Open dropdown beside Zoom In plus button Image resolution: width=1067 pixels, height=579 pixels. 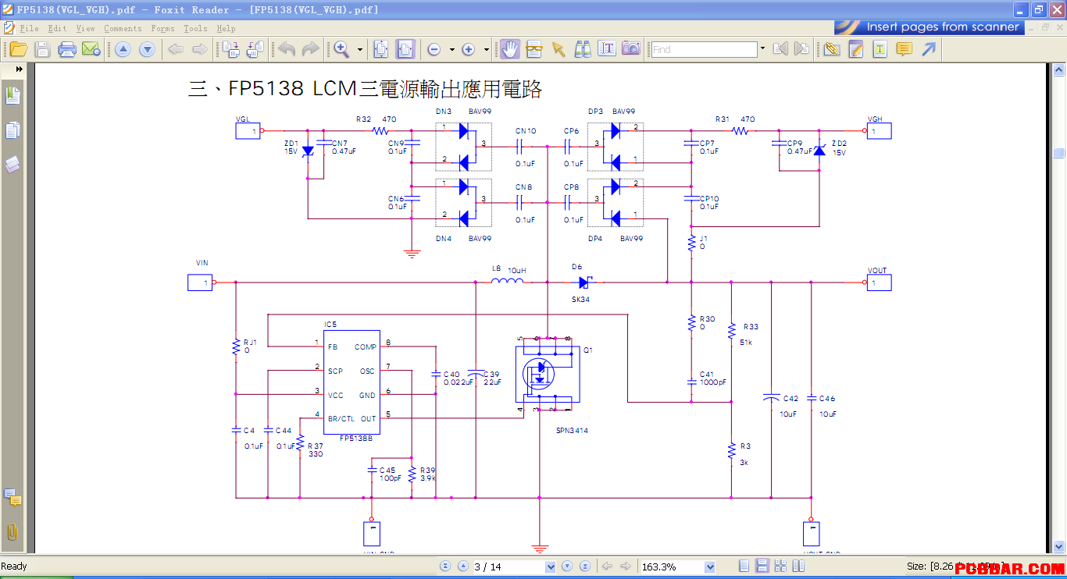487,49
